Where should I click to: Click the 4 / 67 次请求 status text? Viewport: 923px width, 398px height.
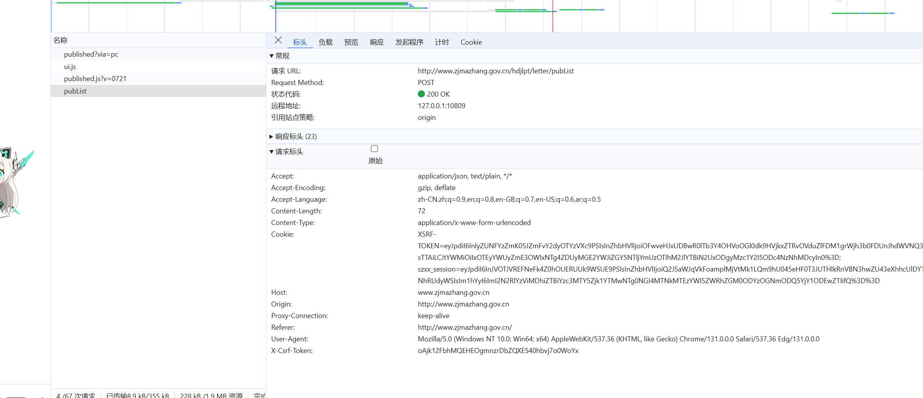[76, 395]
